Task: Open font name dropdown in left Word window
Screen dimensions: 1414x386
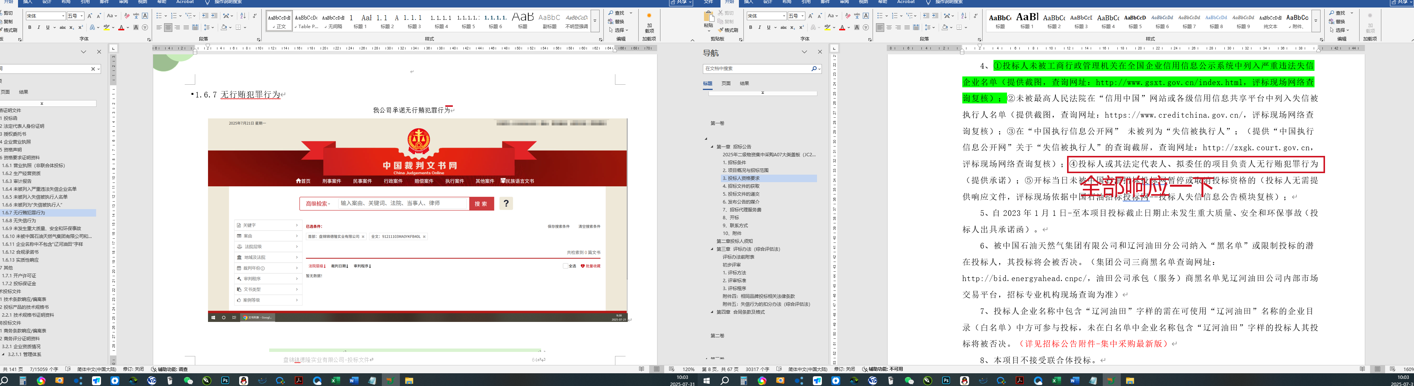Action: click(x=63, y=16)
